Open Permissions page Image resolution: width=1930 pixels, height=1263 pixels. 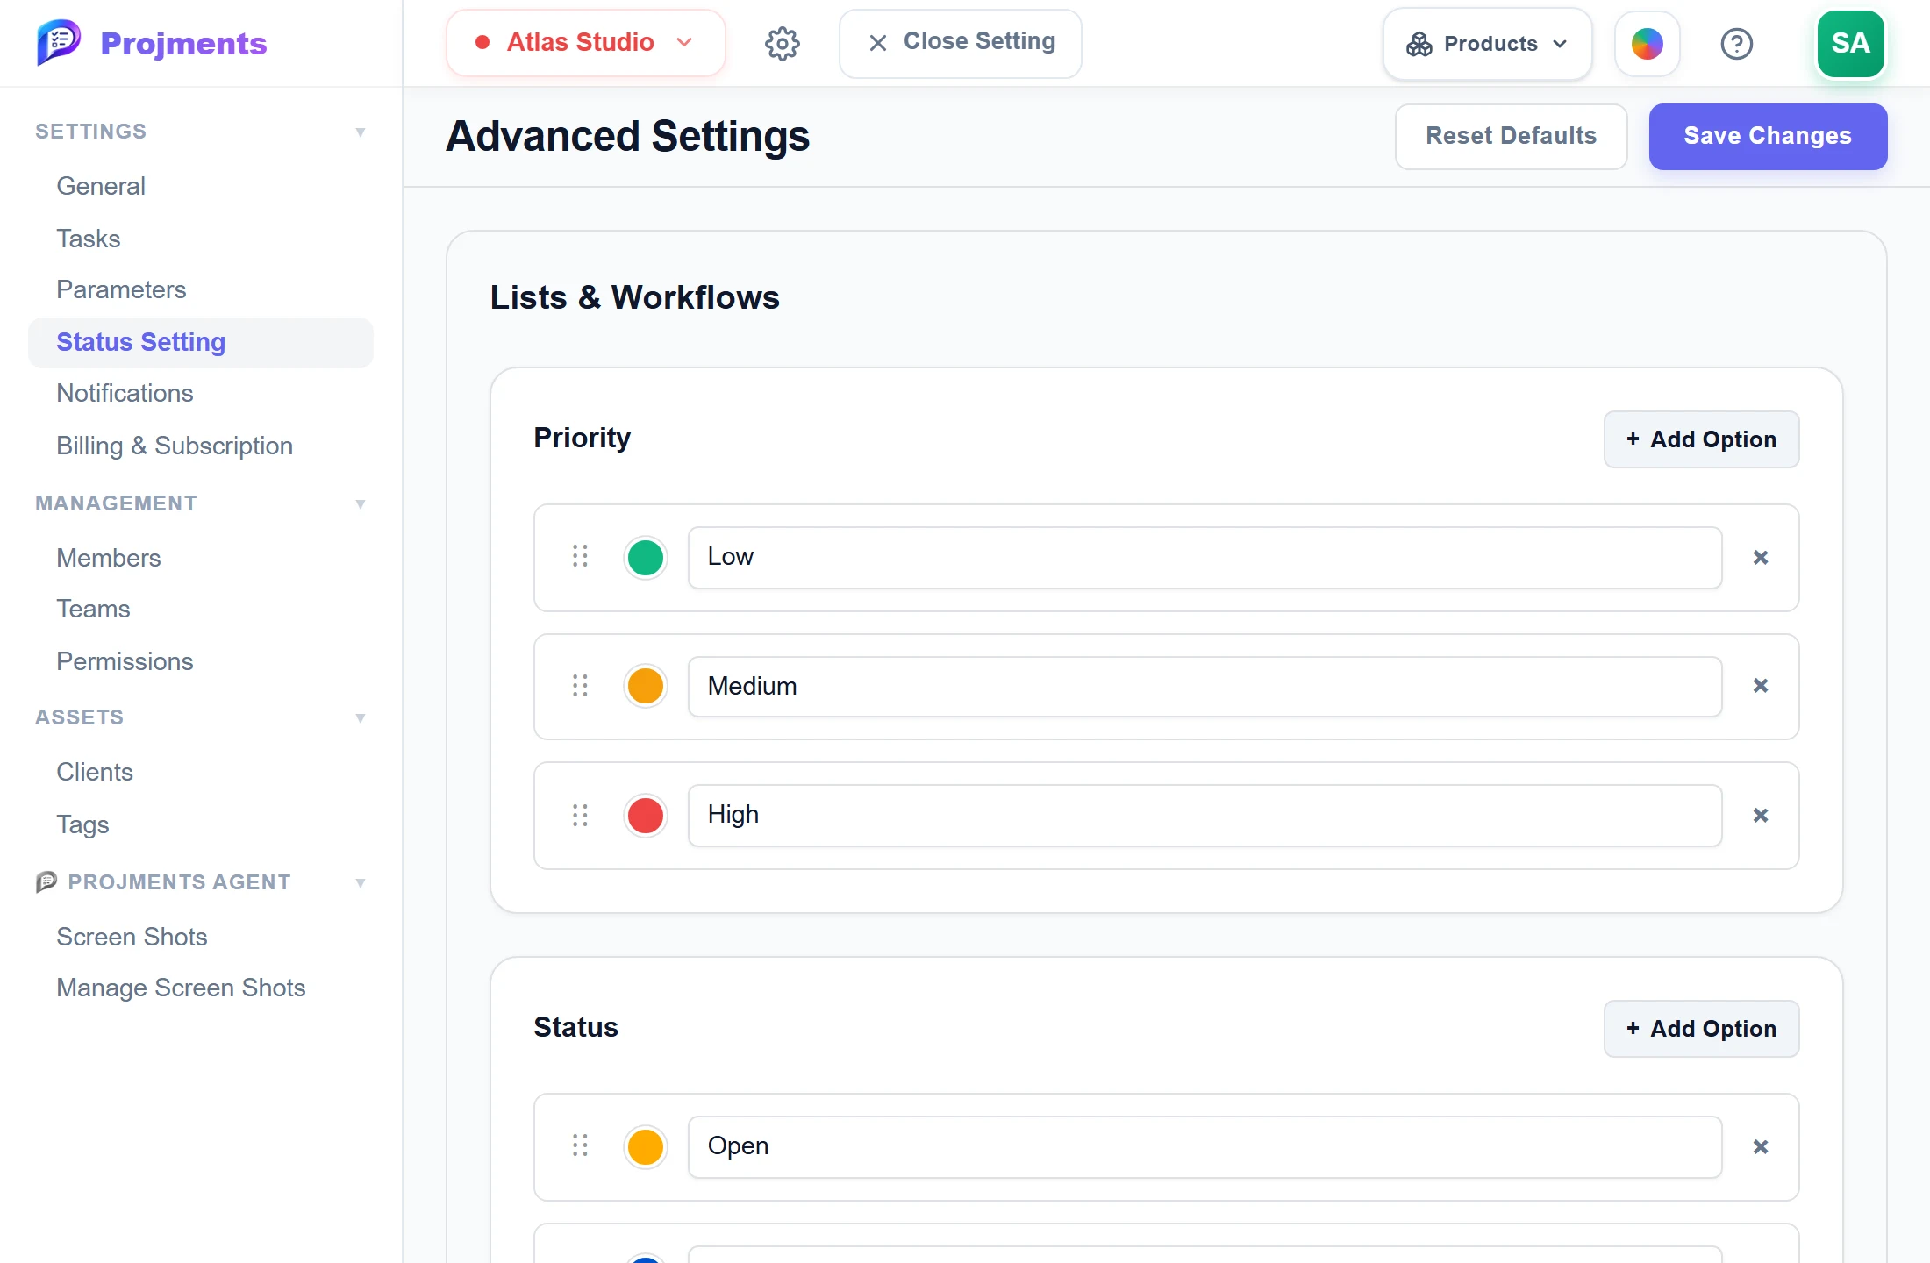click(x=201, y=661)
